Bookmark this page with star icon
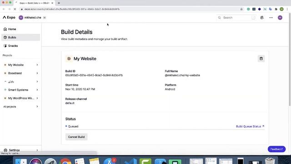Viewport: 291px width, 164px height. (x=241, y=9)
